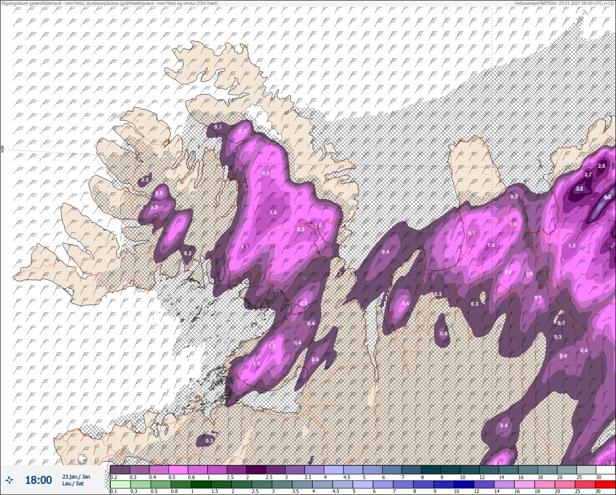This screenshot has width=616, height=495.
Task: Click the 2.7 precipitation value on the map
Action: (x=588, y=175)
